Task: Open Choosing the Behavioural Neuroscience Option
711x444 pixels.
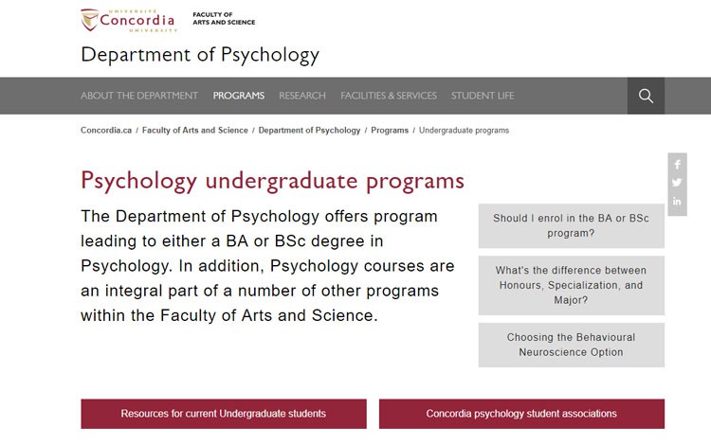Action: coord(572,345)
